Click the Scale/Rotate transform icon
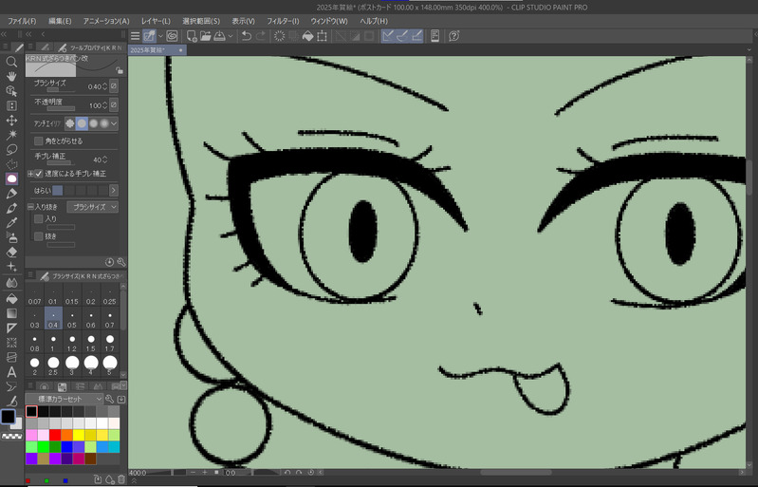This screenshot has width=758, height=487. coord(322,36)
